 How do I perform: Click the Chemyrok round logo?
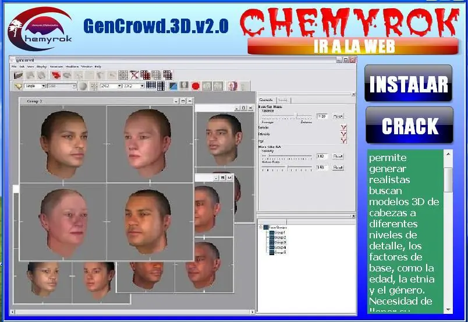tap(40, 28)
